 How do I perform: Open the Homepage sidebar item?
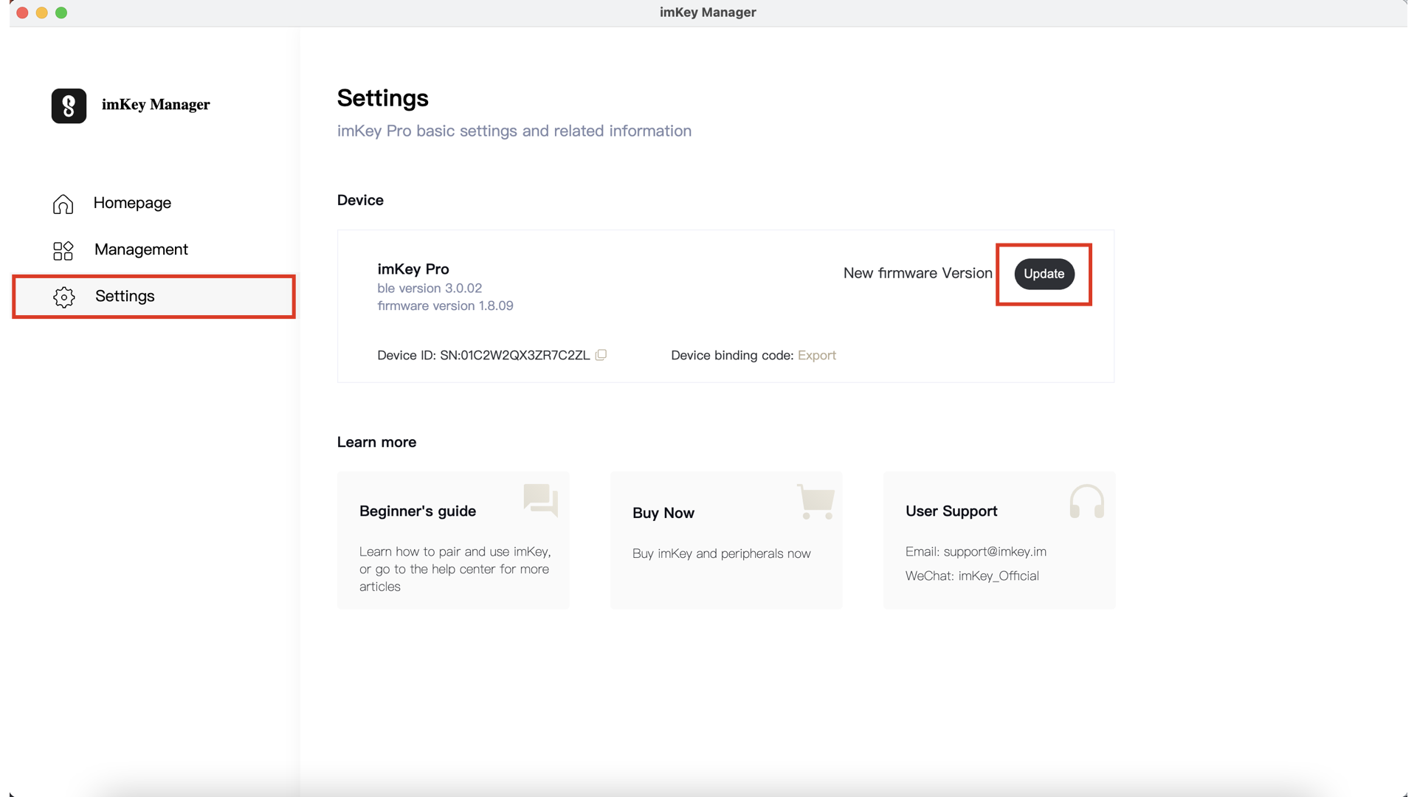tap(154, 203)
